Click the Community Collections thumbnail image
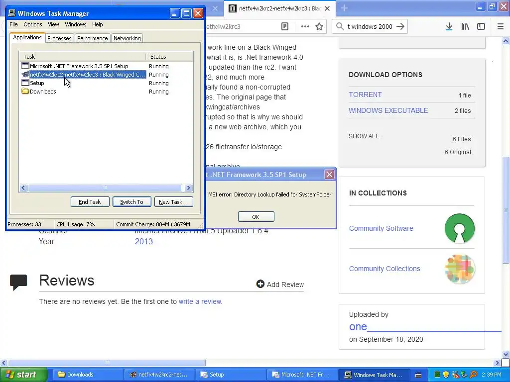 (x=460, y=269)
